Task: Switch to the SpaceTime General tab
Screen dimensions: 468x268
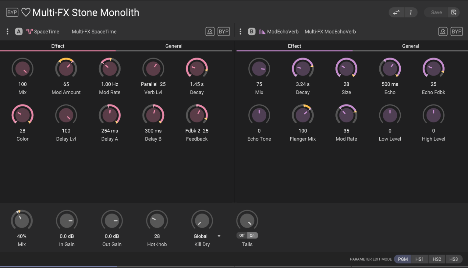Action: (174, 46)
